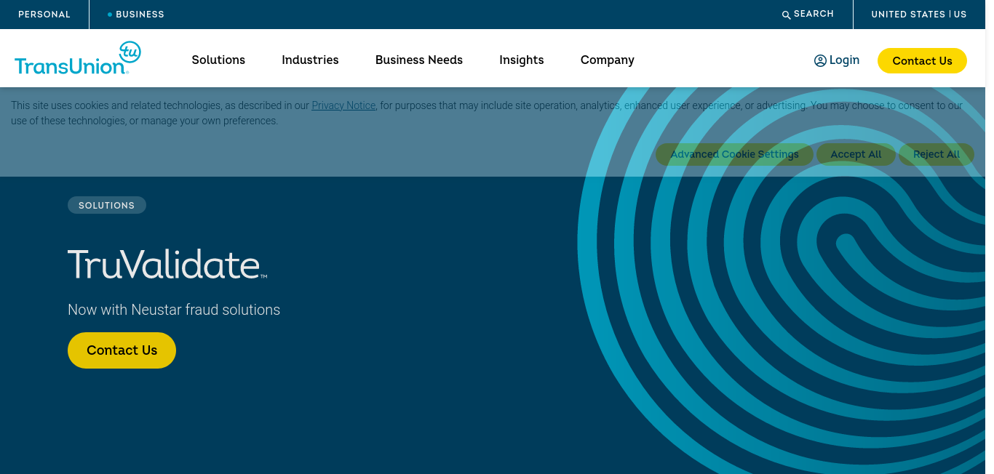994x474 pixels.
Task: Click the Login user profile icon
Action: (x=820, y=60)
